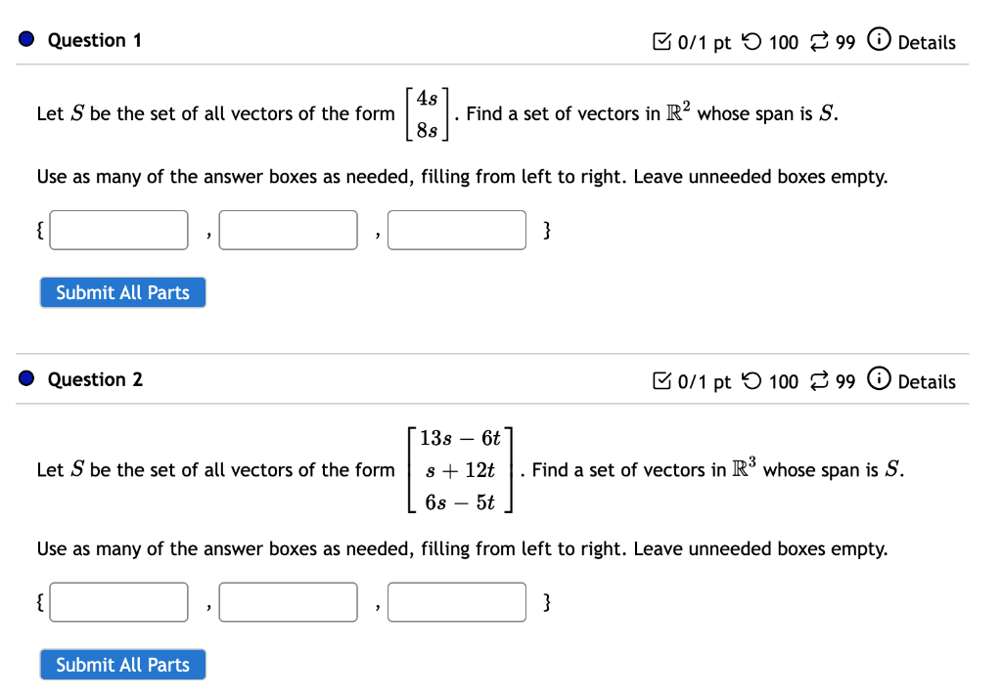Open the info circle icon for Question 1
The width and height of the screenshot is (1002, 697).
point(880,41)
